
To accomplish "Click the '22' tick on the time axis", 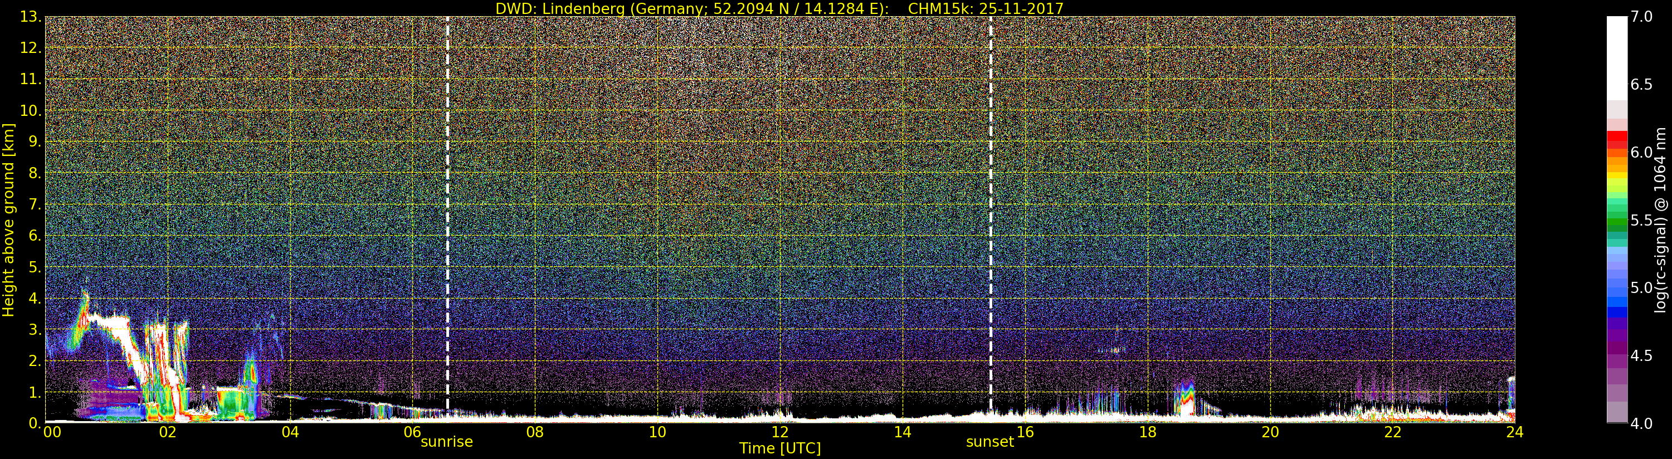I will (1392, 432).
